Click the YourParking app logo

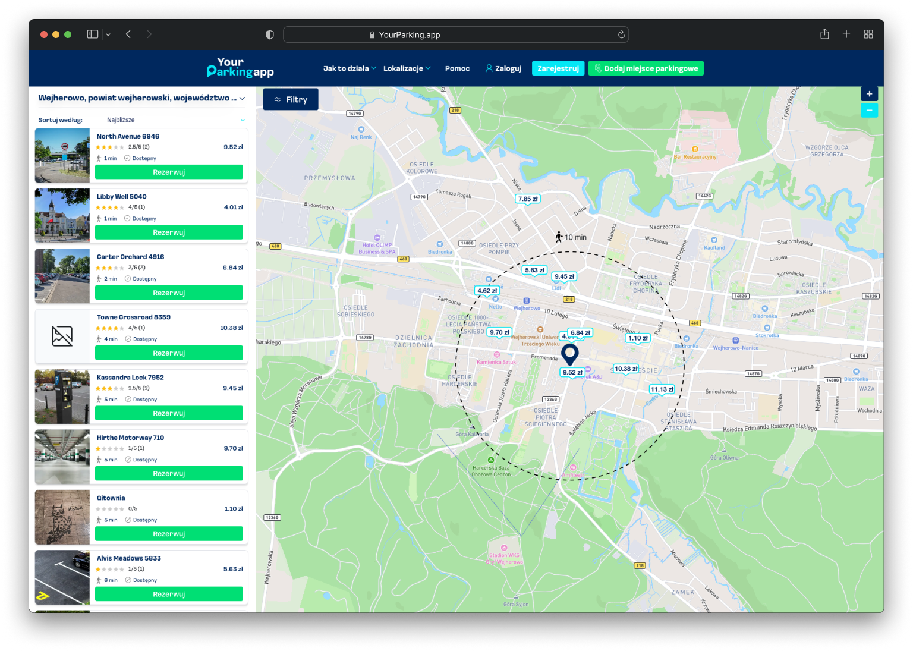(x=240, y=68)
